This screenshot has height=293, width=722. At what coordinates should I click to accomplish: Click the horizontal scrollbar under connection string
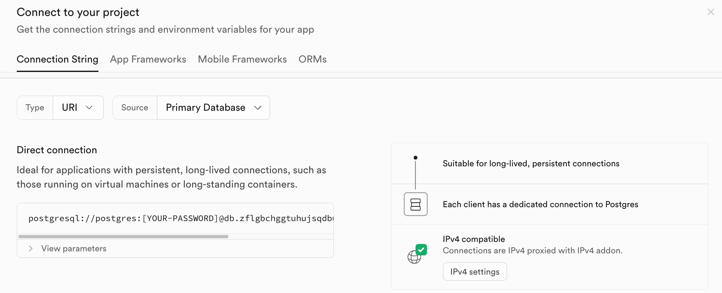[123, 237]
